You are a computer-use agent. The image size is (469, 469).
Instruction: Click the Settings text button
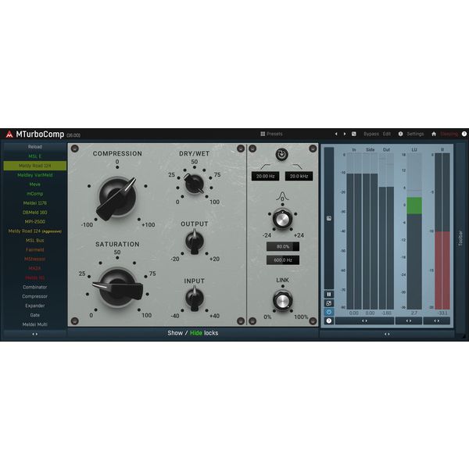pyautogui.click(x=415, y=134)
